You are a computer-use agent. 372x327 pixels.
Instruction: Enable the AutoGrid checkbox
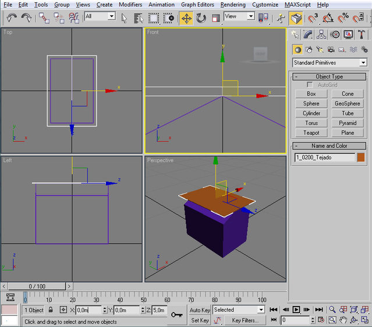310,85
